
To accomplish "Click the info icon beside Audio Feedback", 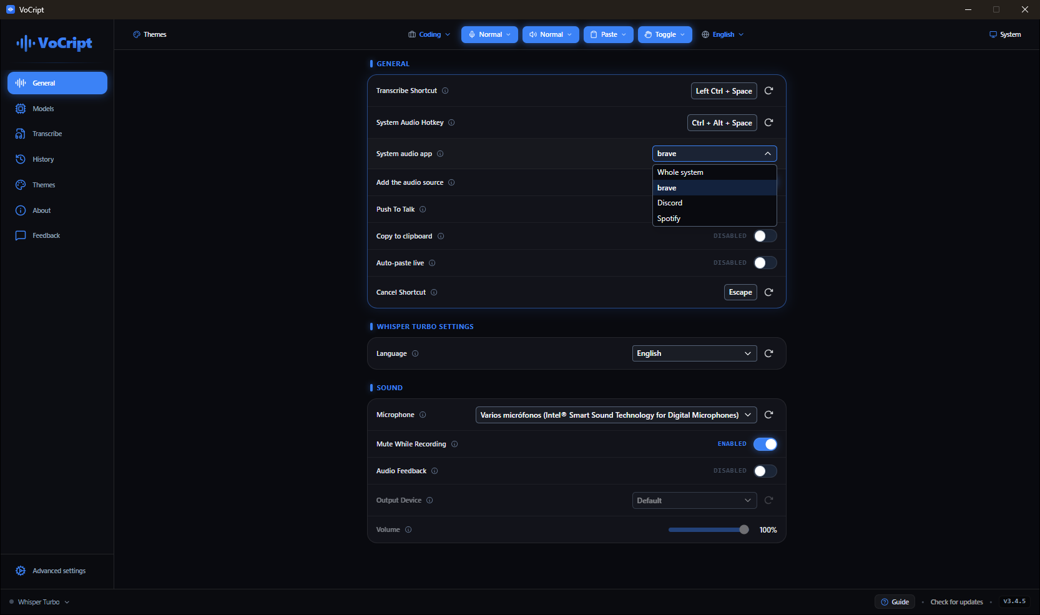I will (434, 471).
